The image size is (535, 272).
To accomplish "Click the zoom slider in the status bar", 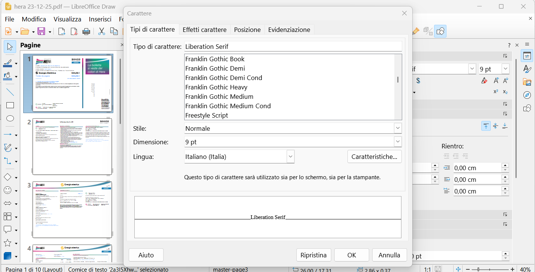I will (491, 269).
